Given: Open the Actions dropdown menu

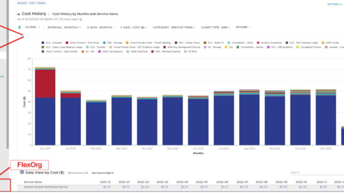Looking at the screenshot, I should 334,4.
